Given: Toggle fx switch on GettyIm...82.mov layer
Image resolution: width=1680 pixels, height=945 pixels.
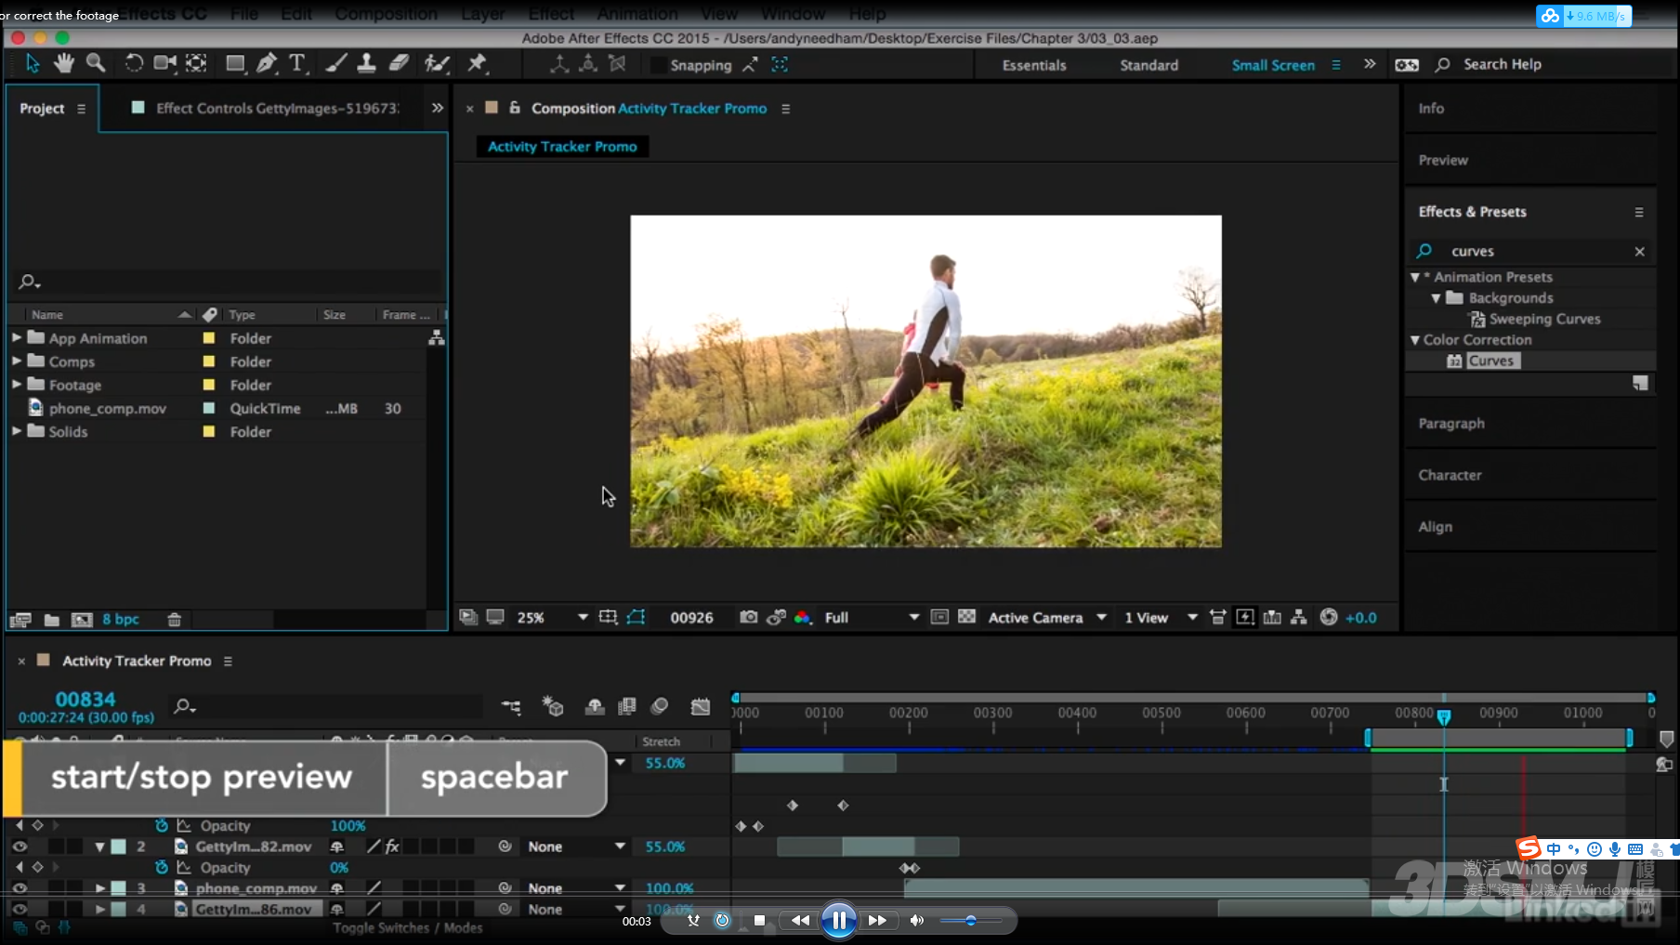Looking at the screenshot, I should [x=393, y=847].
